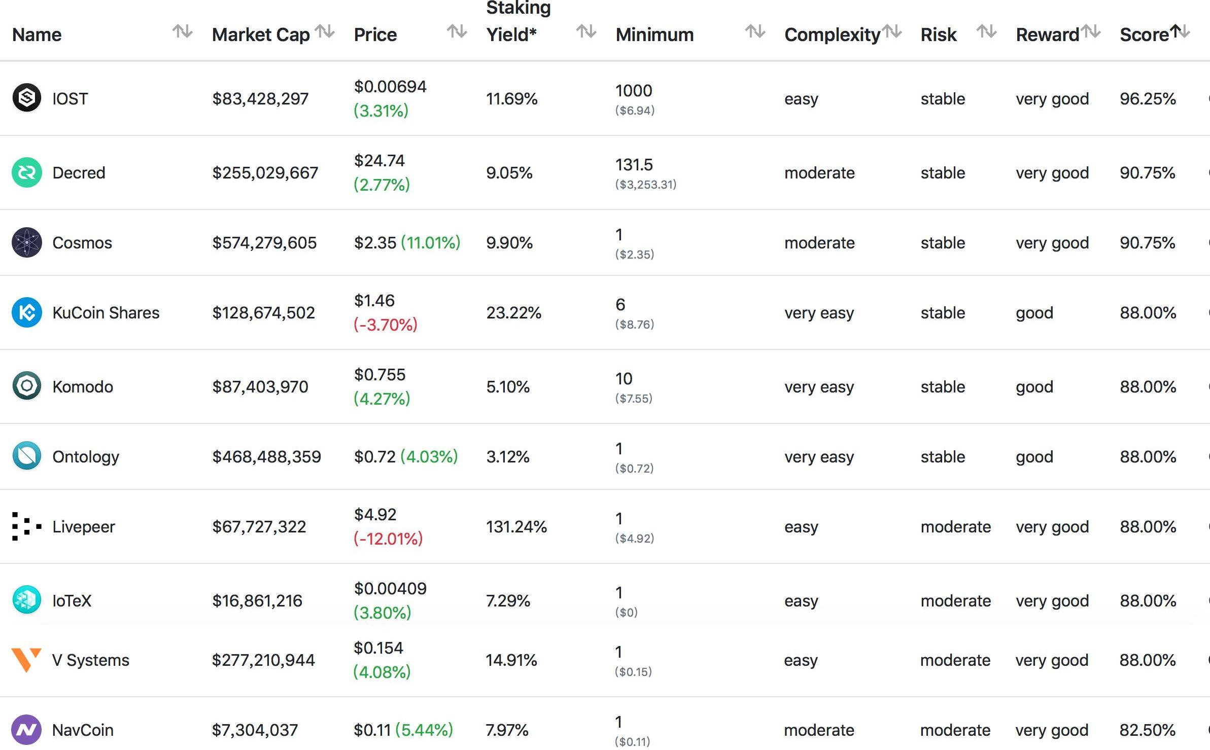This screenshot has width=1210, height=750.
Task: Click the Price column header
Action: click(375, 34)
